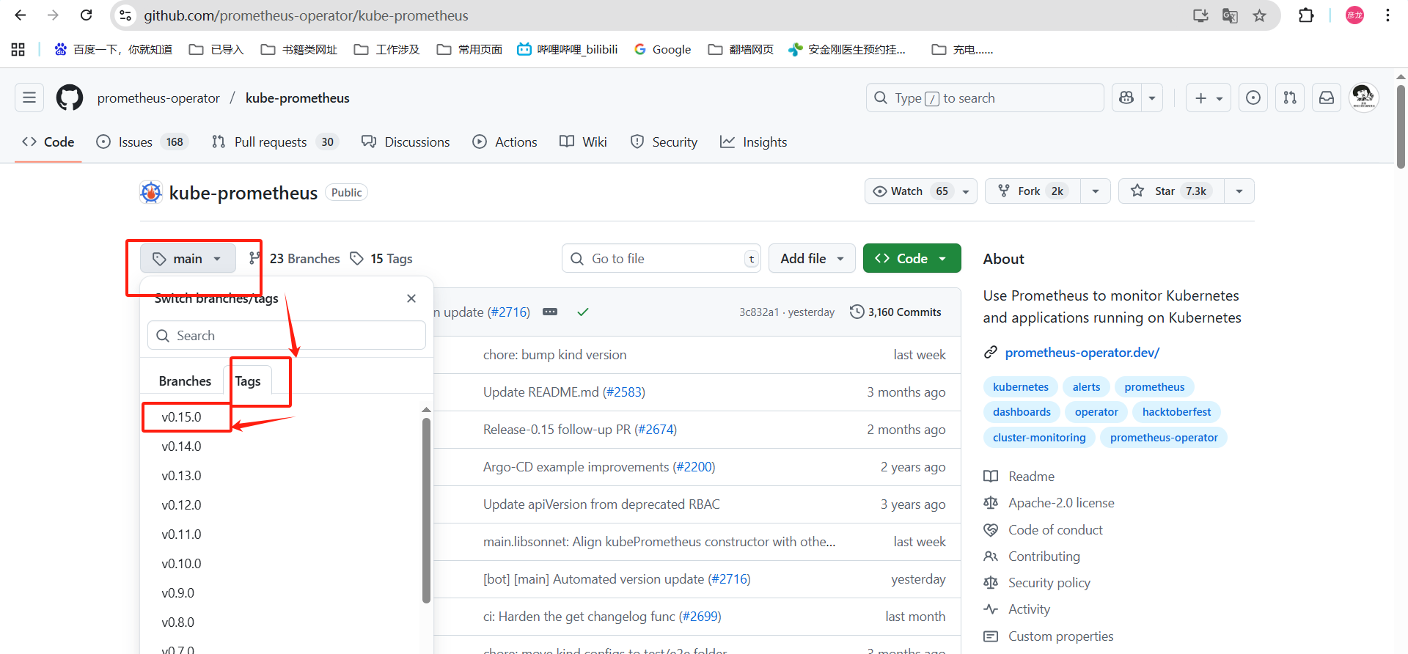
Task: Open the issues circle icon in header
Action: click(x=1253, y=98)
